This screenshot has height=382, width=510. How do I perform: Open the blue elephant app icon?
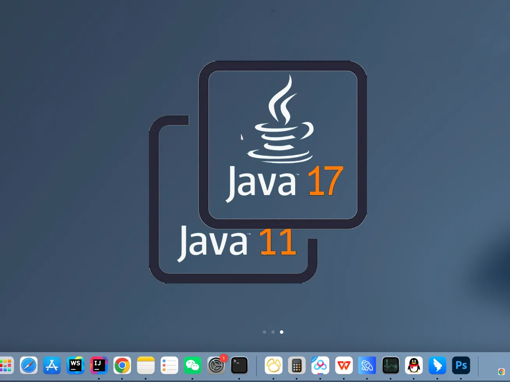367,365
